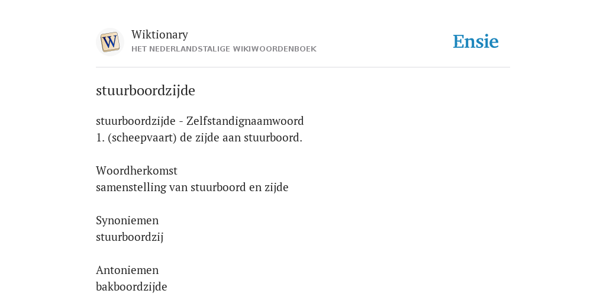This screenshot has height=303, width=606.
Task: Open the synonym stuurboordzij
Action: 130,237
